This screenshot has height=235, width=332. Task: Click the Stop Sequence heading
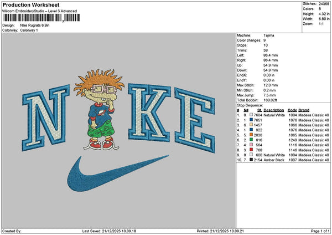coord(250,105)
